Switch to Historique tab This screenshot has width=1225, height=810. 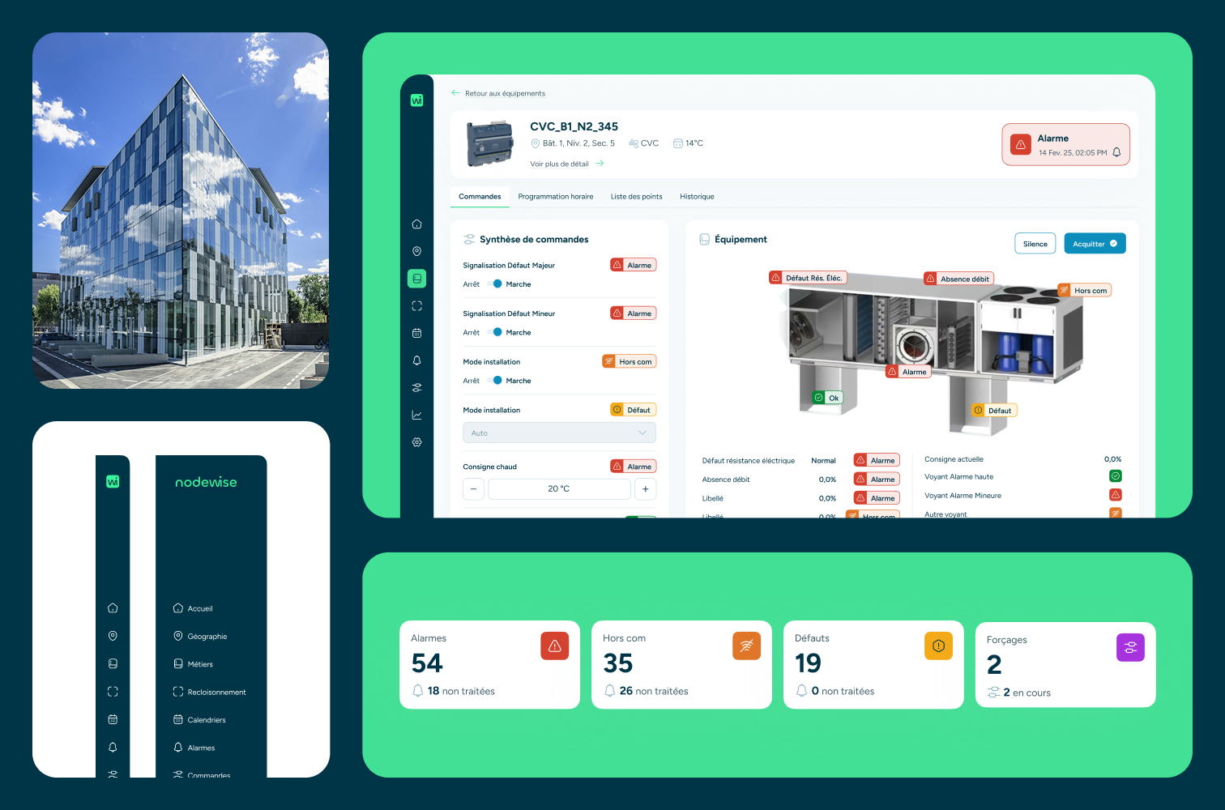[697, 197]
